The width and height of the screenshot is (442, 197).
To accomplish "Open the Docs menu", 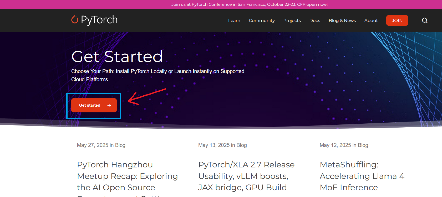I will coord(314,20).
